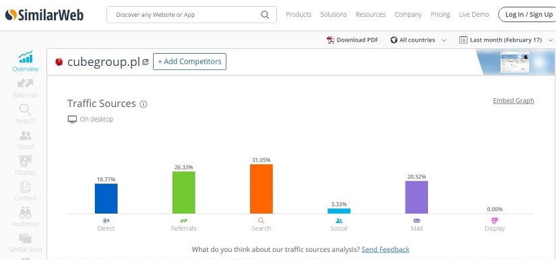This screenshot has width=556, height=260.
Task: Click the 3.33% value label
Action: point(339,204)
